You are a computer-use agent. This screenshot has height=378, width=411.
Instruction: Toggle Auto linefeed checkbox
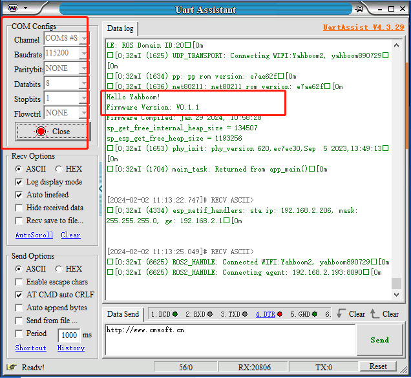click(19, 195)
